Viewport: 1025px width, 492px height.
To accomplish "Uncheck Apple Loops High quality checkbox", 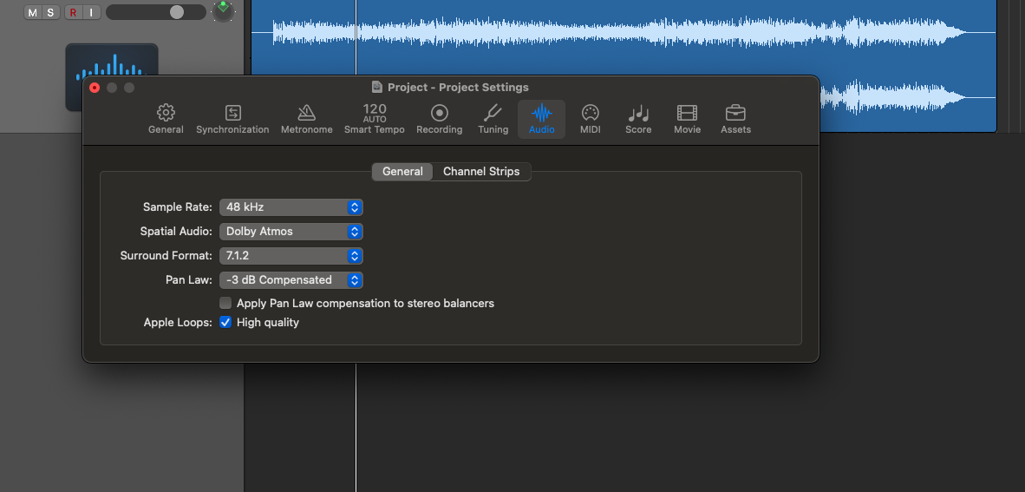I will 225,322.
